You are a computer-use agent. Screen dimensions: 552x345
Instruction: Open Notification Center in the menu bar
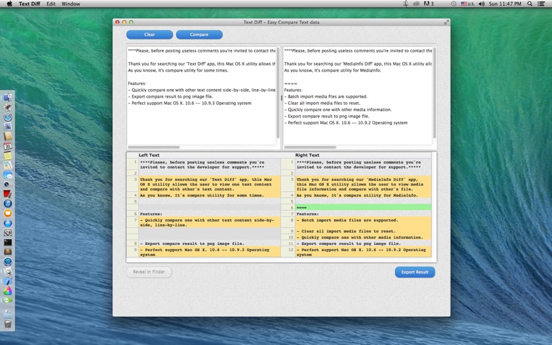click(541, 3)
